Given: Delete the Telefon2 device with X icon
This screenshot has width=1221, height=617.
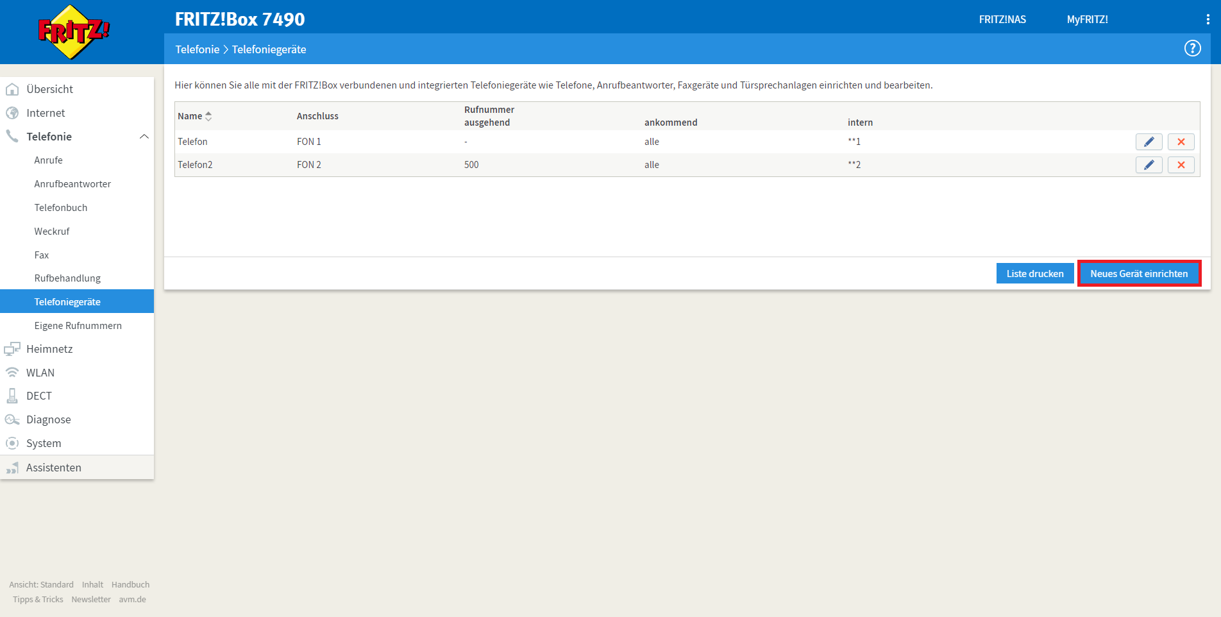Looking at the screenshot, I should [1181, 165].
